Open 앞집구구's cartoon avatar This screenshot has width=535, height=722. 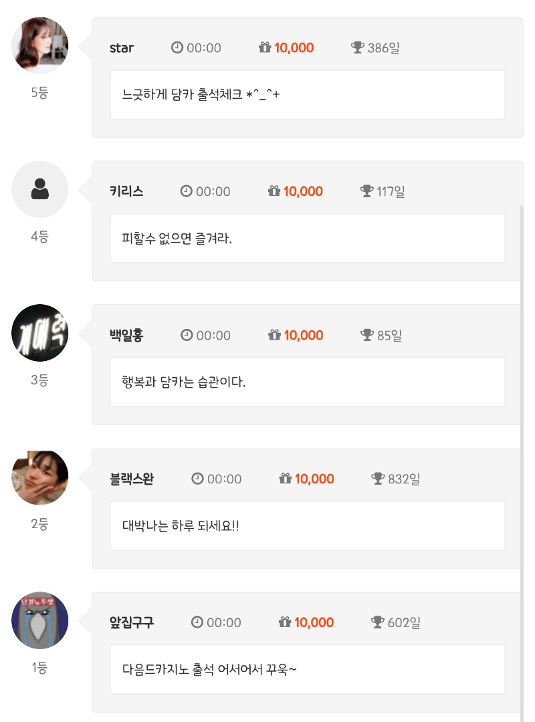click(40, 620)
